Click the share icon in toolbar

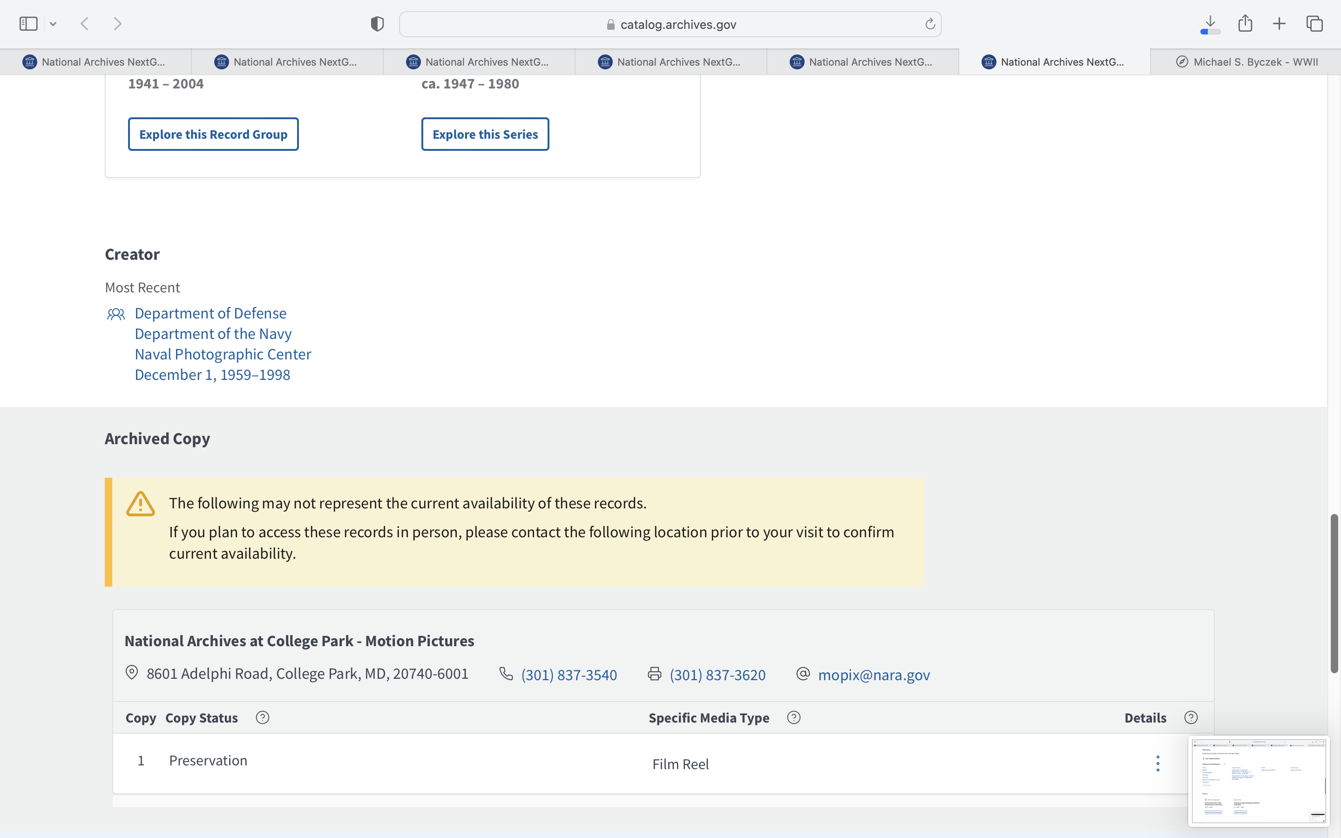1245,24
